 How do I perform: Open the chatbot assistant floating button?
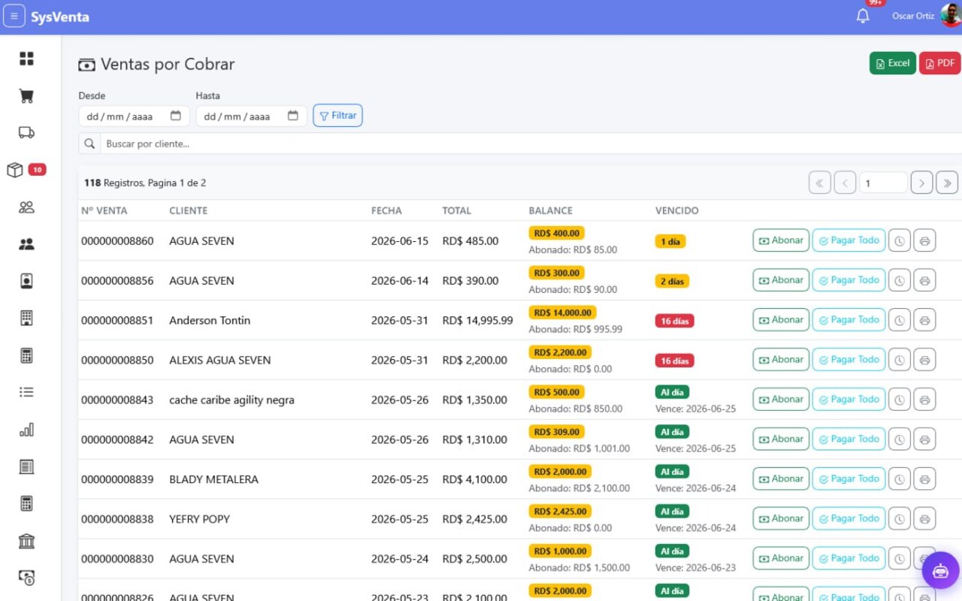pyautogui.click(x=940, y=571)
